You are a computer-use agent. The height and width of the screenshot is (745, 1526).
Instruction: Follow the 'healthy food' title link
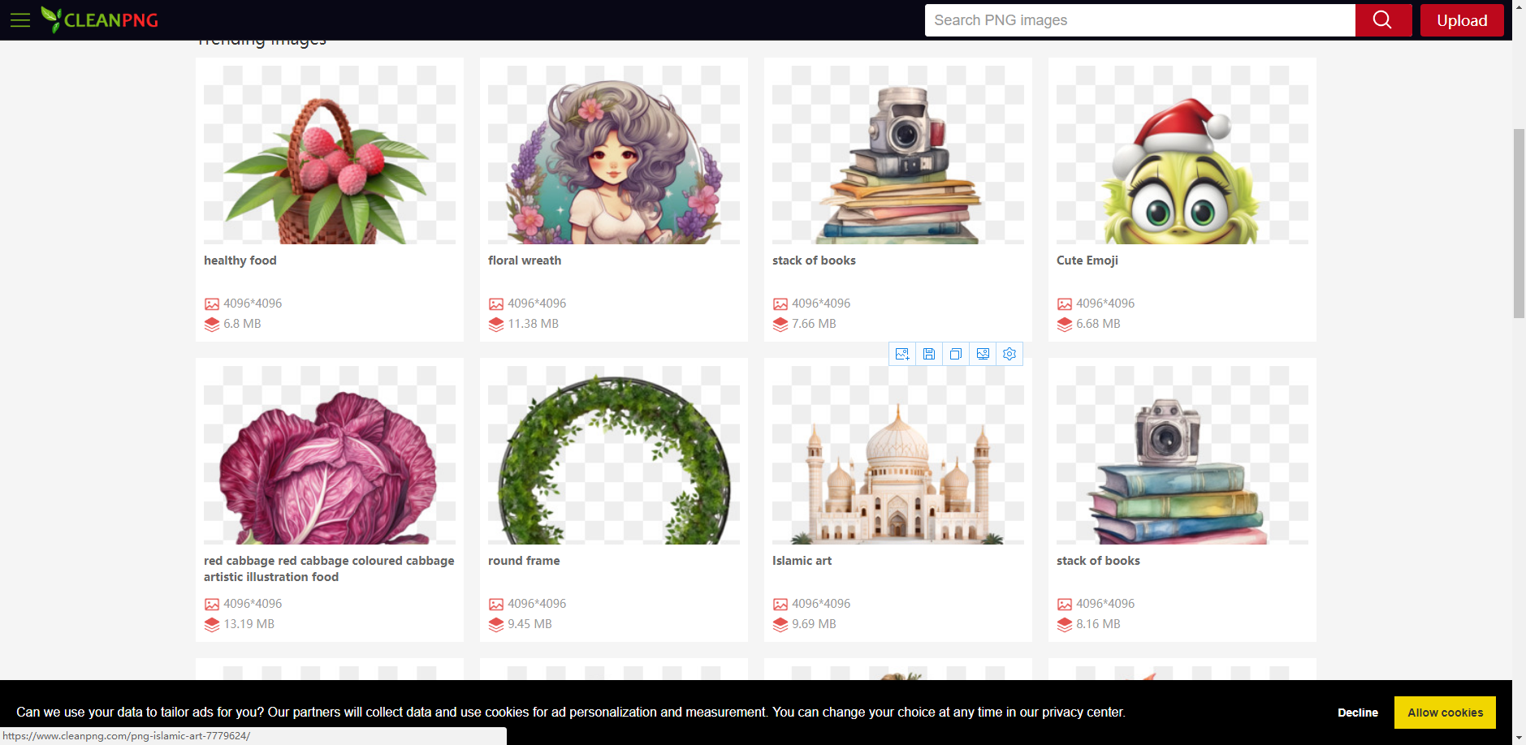tap(240, 261)
